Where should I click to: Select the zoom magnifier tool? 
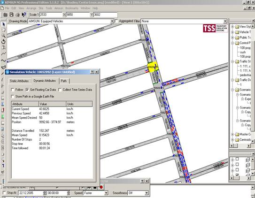[x=3, y=36]
